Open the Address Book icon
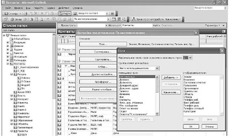The width and height of the screenshot is (229, 138). (x=75, y=13)
